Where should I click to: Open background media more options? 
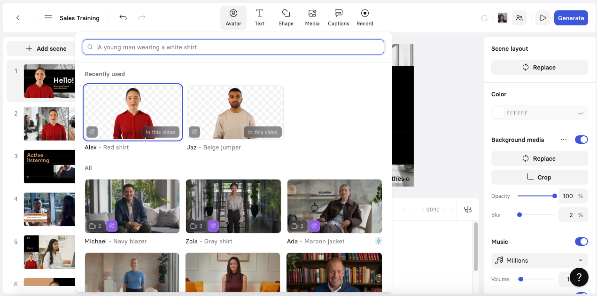pyautogui.click(x=564, y=140)
